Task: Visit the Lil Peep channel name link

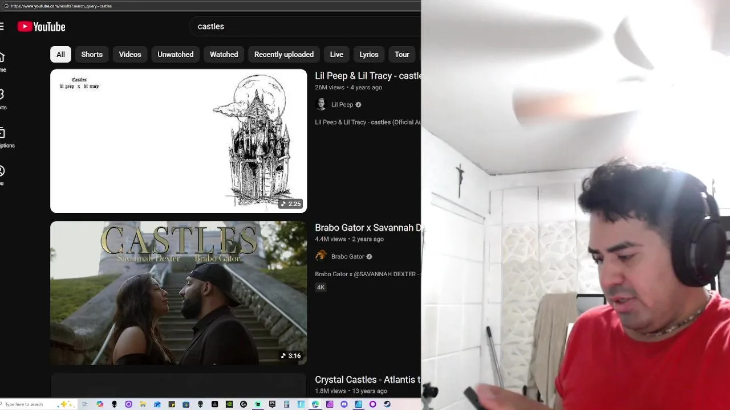Action: [x=342, y=105]
